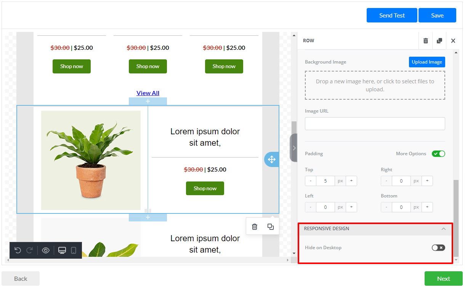Collapse the Responsive Design section
The image size is (465, 288).
[443, 229]
